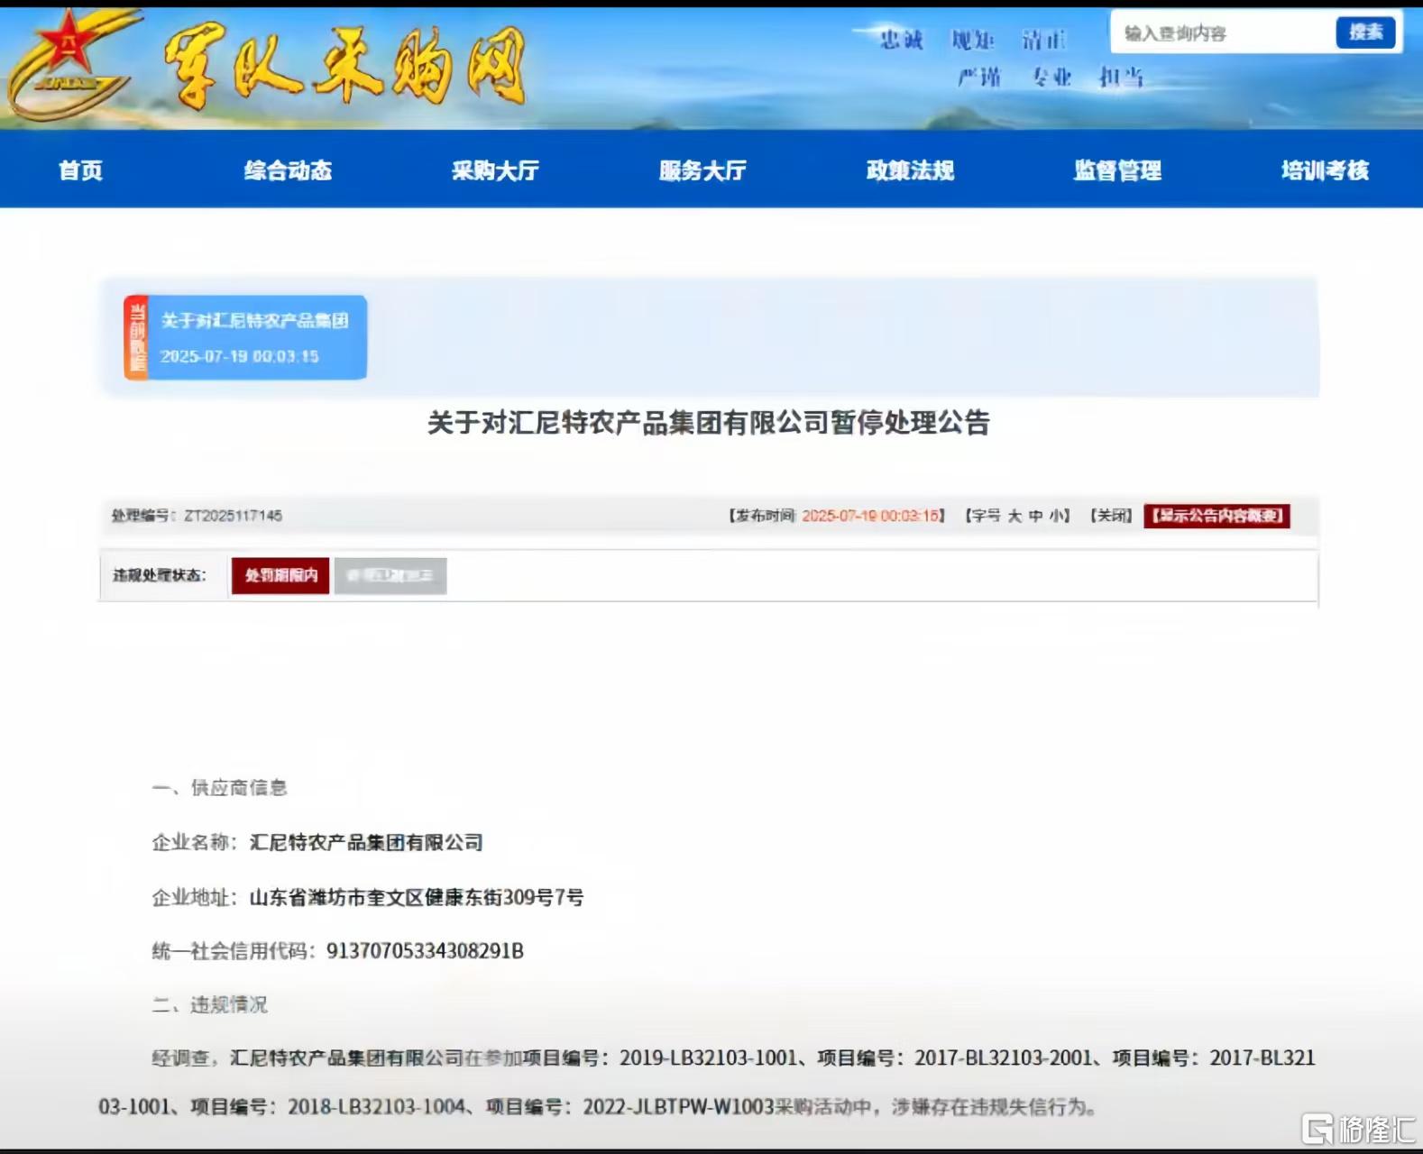Click the heading 二、违规情况
The image size is (1423, 1154).
[210, 1004]
